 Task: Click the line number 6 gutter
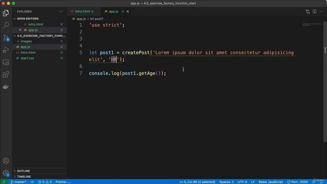[x=81, y=66]
